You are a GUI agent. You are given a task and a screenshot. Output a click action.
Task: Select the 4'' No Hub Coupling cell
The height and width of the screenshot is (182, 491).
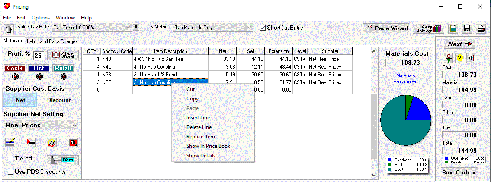[170, 67]
